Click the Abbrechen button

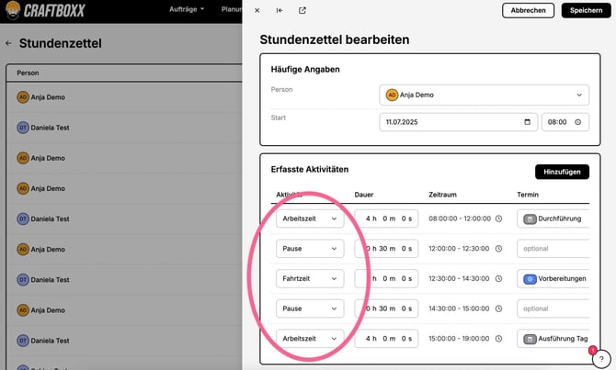click(528, 11)
